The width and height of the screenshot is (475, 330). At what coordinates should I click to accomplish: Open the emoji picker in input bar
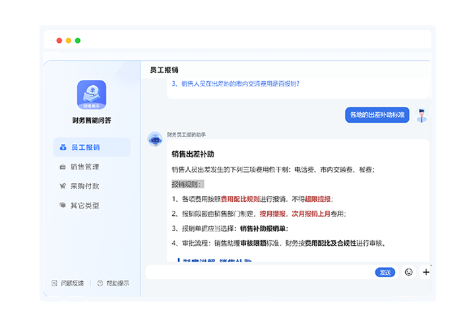pyautogui.click(x=408, y=272)
